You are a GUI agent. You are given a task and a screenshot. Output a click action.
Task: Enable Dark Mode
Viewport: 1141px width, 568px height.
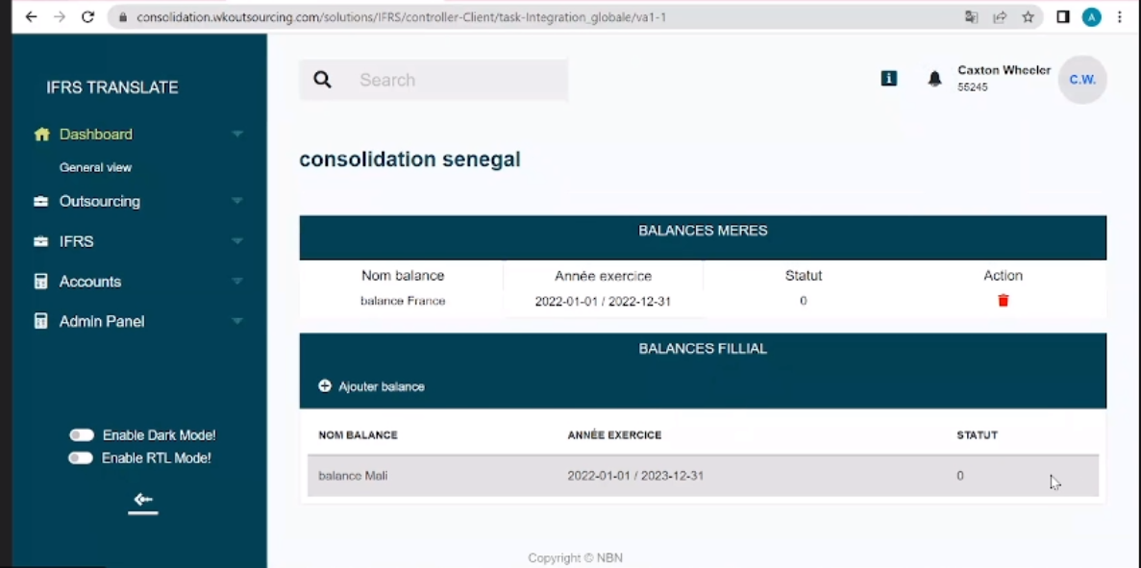(82, 434)
